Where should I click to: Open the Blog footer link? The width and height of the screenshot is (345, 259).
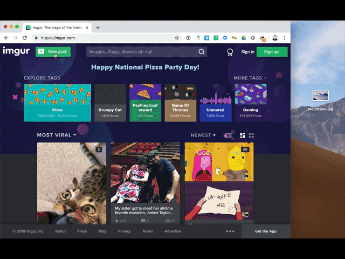[x=102, y=231]
